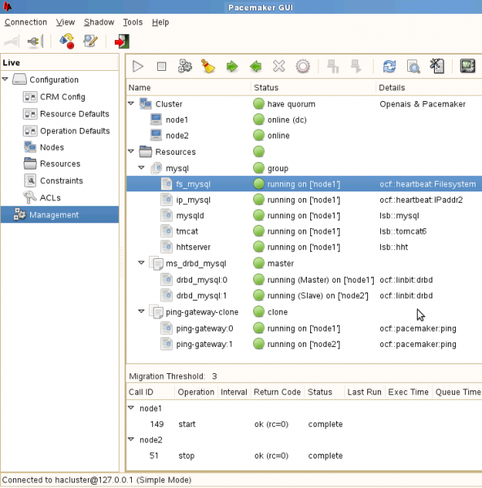Open the View menu
The width and height of the screenshot is (482, 488).
(x=65, y=23)
